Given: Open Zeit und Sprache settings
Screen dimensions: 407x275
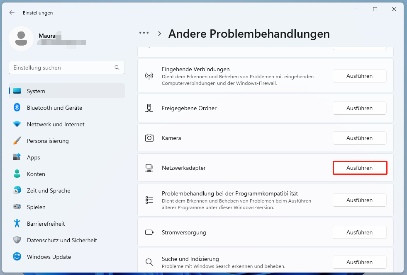Looking at the screenshot, I should click(x=67, y=191).
